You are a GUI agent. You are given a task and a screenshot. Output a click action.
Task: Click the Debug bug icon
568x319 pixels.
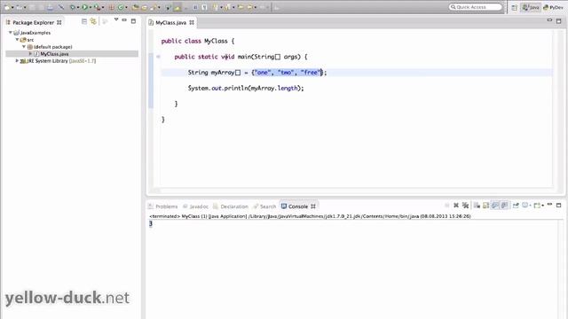(x=73, y=7)
